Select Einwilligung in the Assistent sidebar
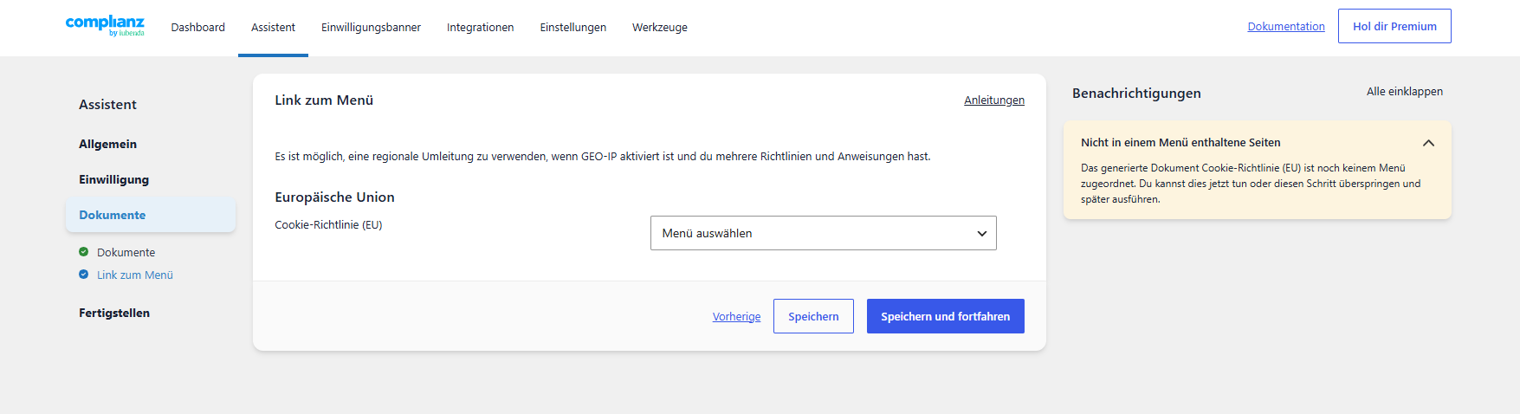The image size is (1520, 414). tap(113, 179)
